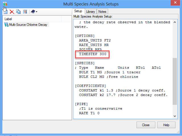Click the RATE T1 0 line
Image resolution: width=182 pixels, height=136 pixels.
click(89, 113)
